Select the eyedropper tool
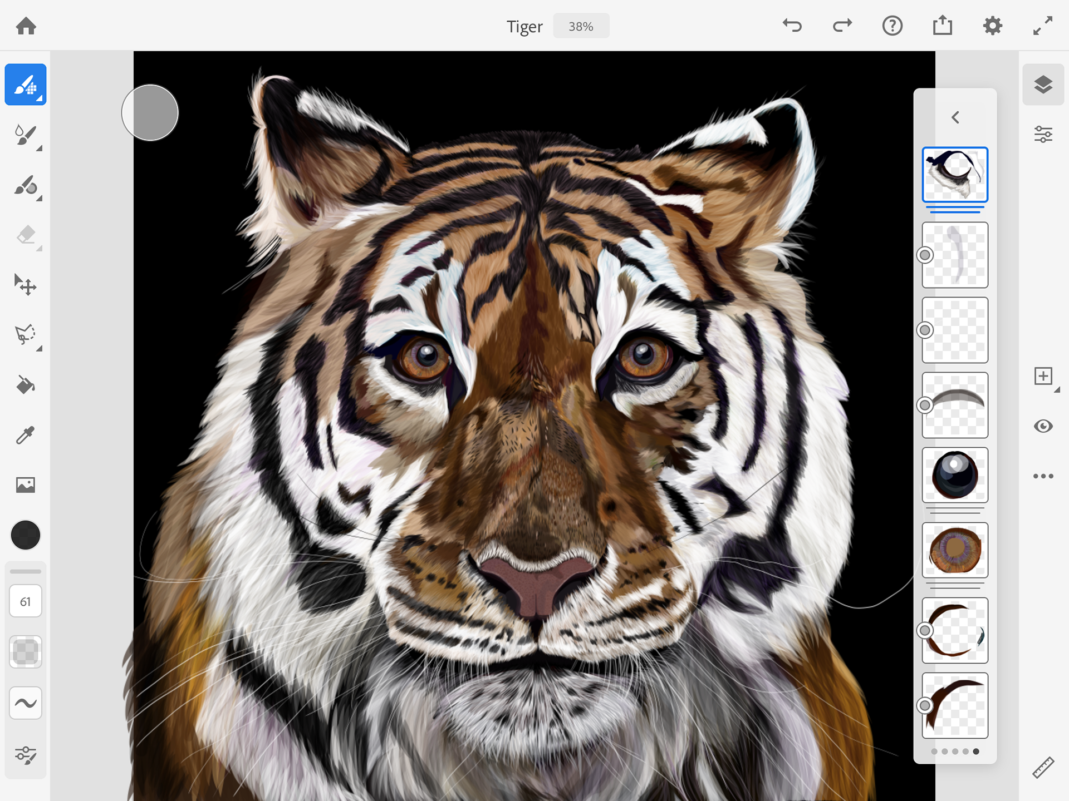Screen dimensions: 1069x801 pos(26,435)
